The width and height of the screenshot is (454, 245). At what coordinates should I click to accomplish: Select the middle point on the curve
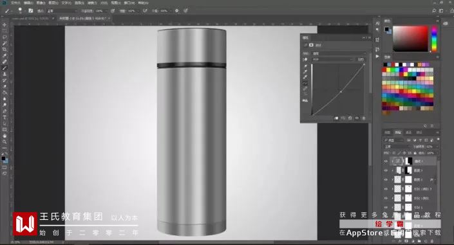tap(341, 92)
